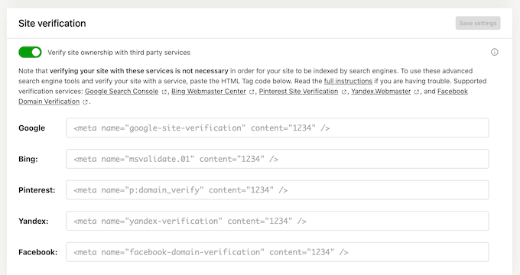Open Google Search Console link
This screenshot has width=520, height=275.
point(122,92)
